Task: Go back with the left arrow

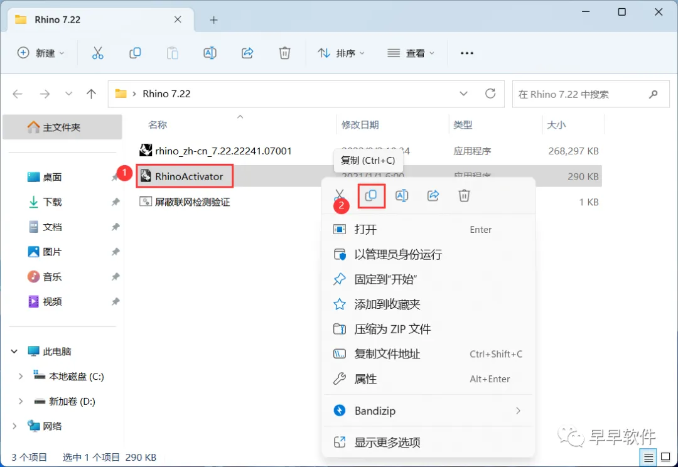Action: pyautogui.click(x=18, y=94)
